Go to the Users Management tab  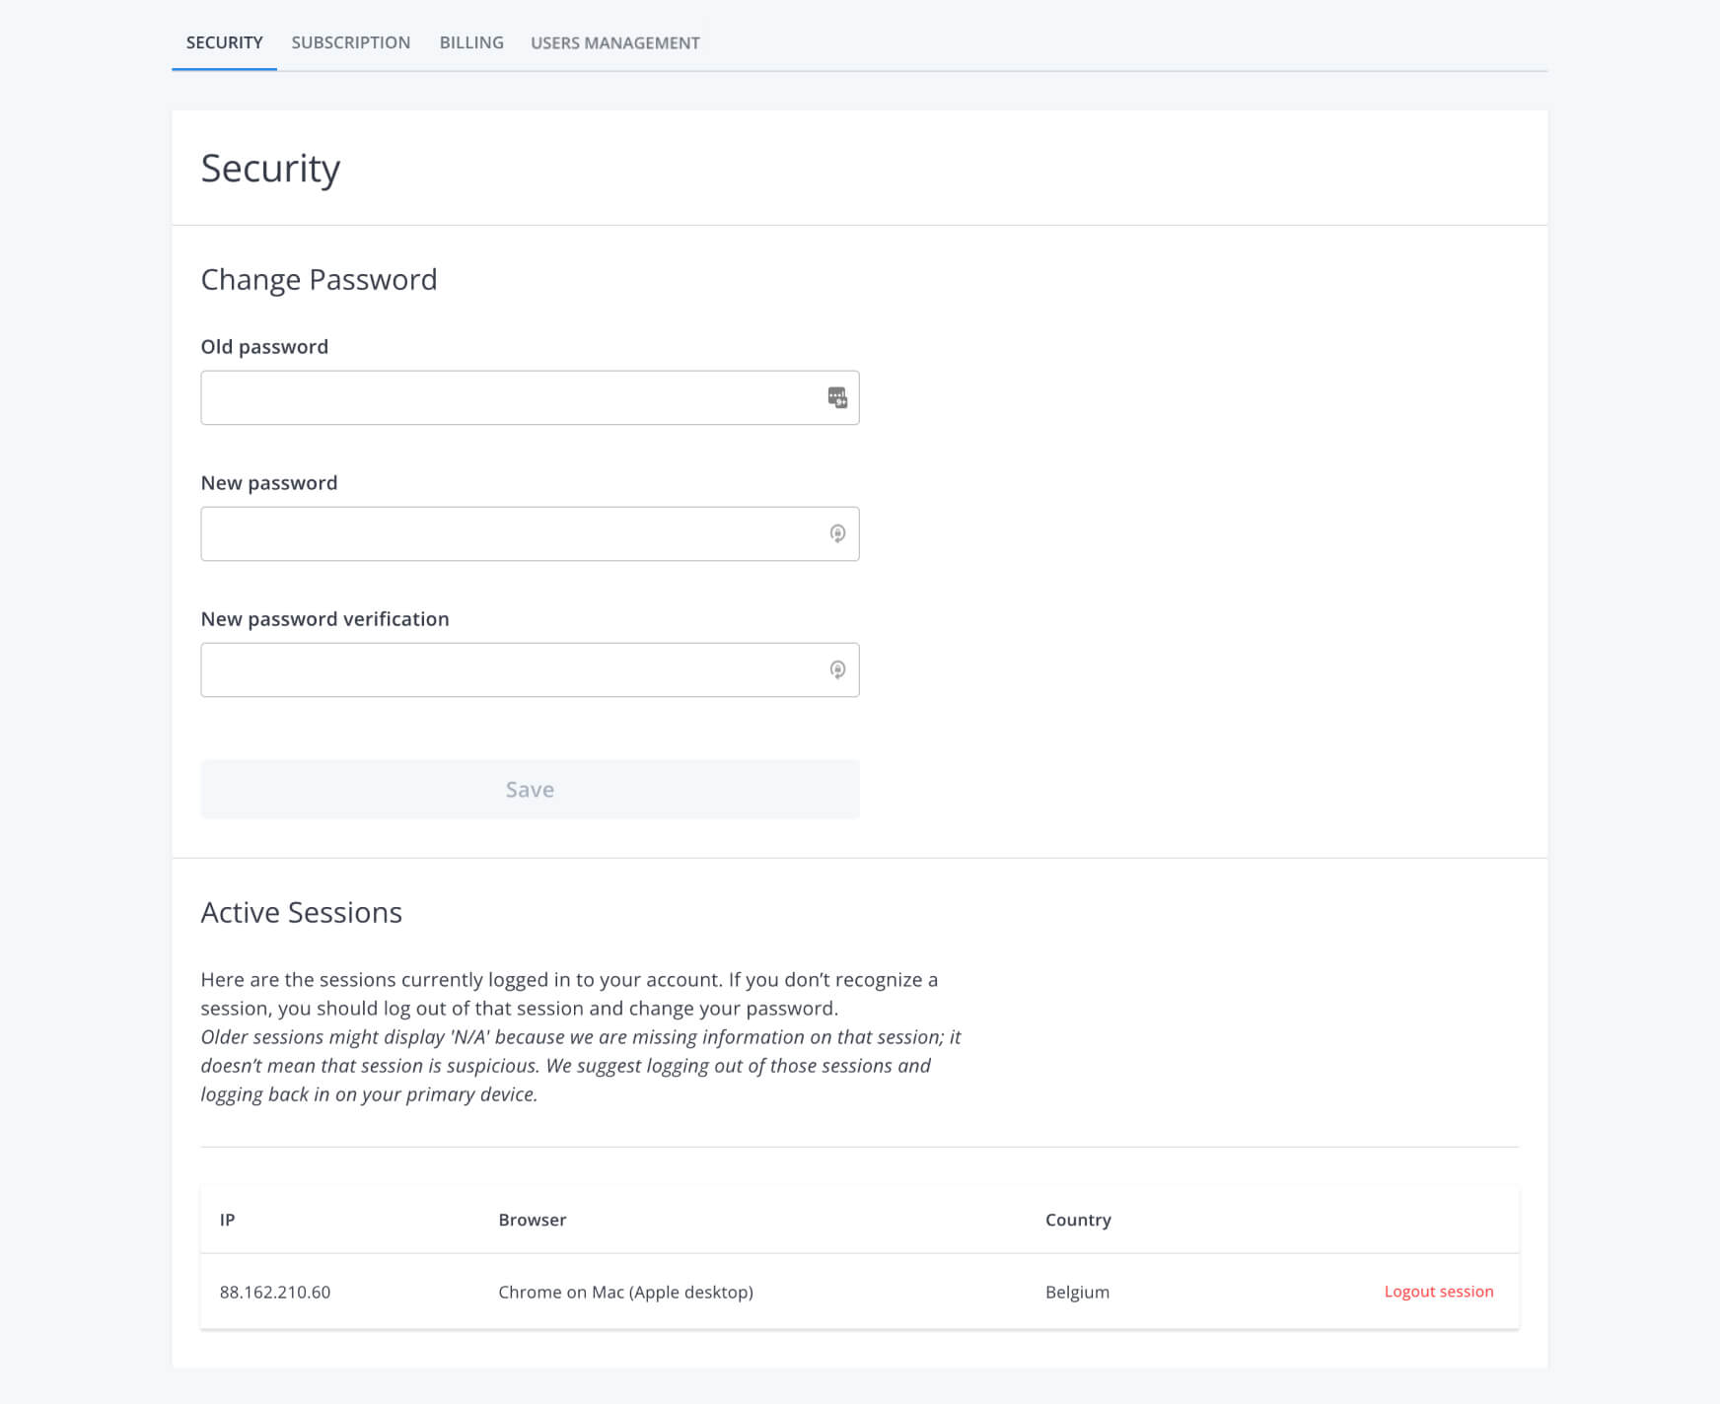tap(614, 42)
